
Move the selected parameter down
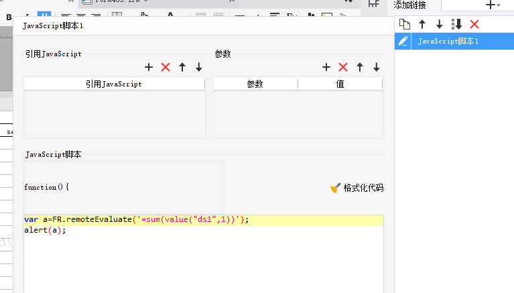pos(377,67)
